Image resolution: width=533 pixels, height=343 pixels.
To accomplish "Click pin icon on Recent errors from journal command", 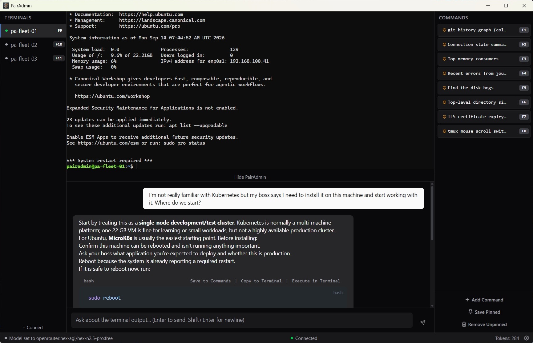I will tap(444, 74).
